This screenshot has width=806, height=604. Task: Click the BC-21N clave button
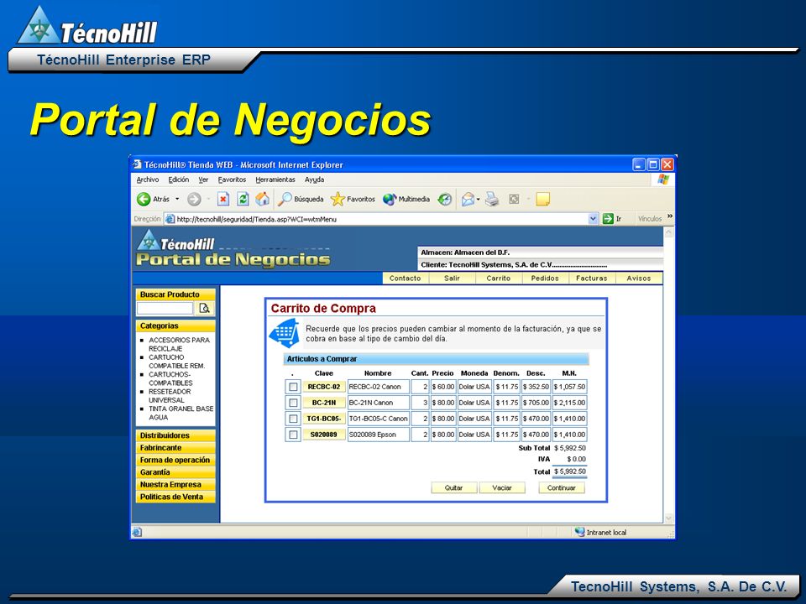tap(324, 403)
